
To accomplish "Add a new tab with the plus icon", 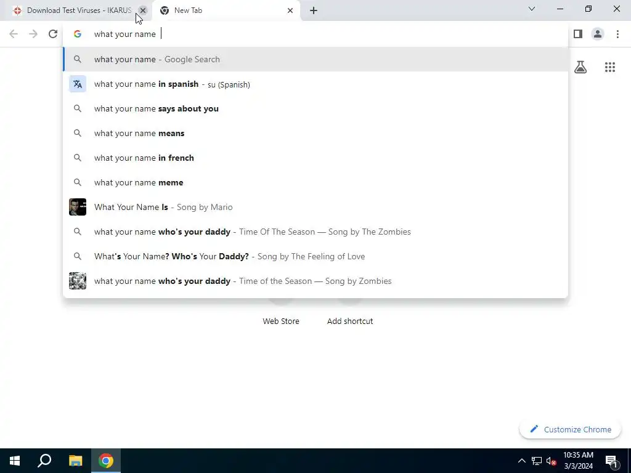I will click(314, 10).
